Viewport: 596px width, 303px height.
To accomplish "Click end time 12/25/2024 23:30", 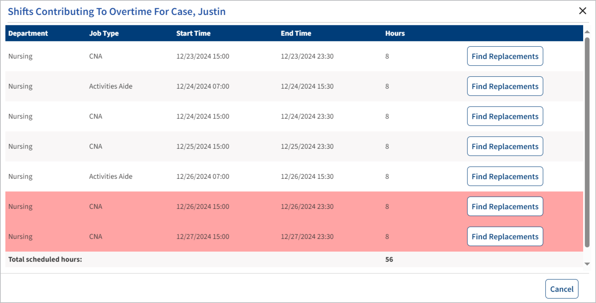I will [x=307, y=146].
